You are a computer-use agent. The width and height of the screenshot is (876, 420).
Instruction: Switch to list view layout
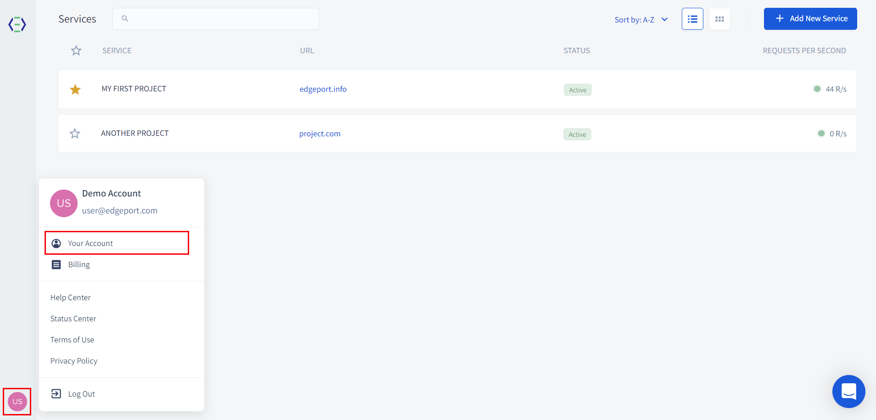click(x=692, y=19)
